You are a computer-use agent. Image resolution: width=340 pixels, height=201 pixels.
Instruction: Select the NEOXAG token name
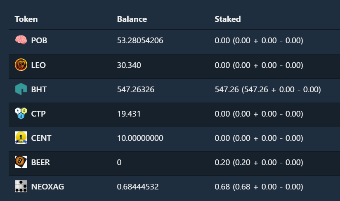click(x=47, y=187)
